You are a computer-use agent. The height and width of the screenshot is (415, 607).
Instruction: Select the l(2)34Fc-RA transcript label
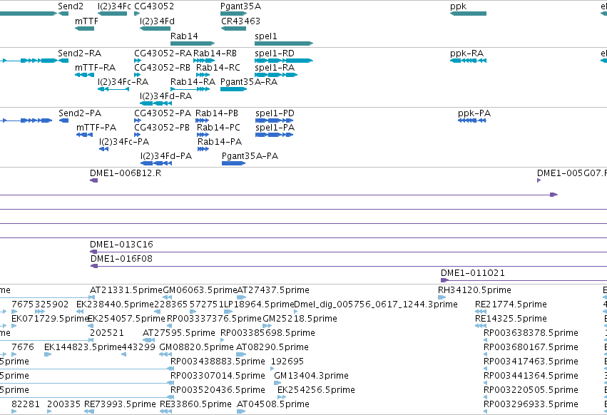pyautogui.click(x=123, y=82)
